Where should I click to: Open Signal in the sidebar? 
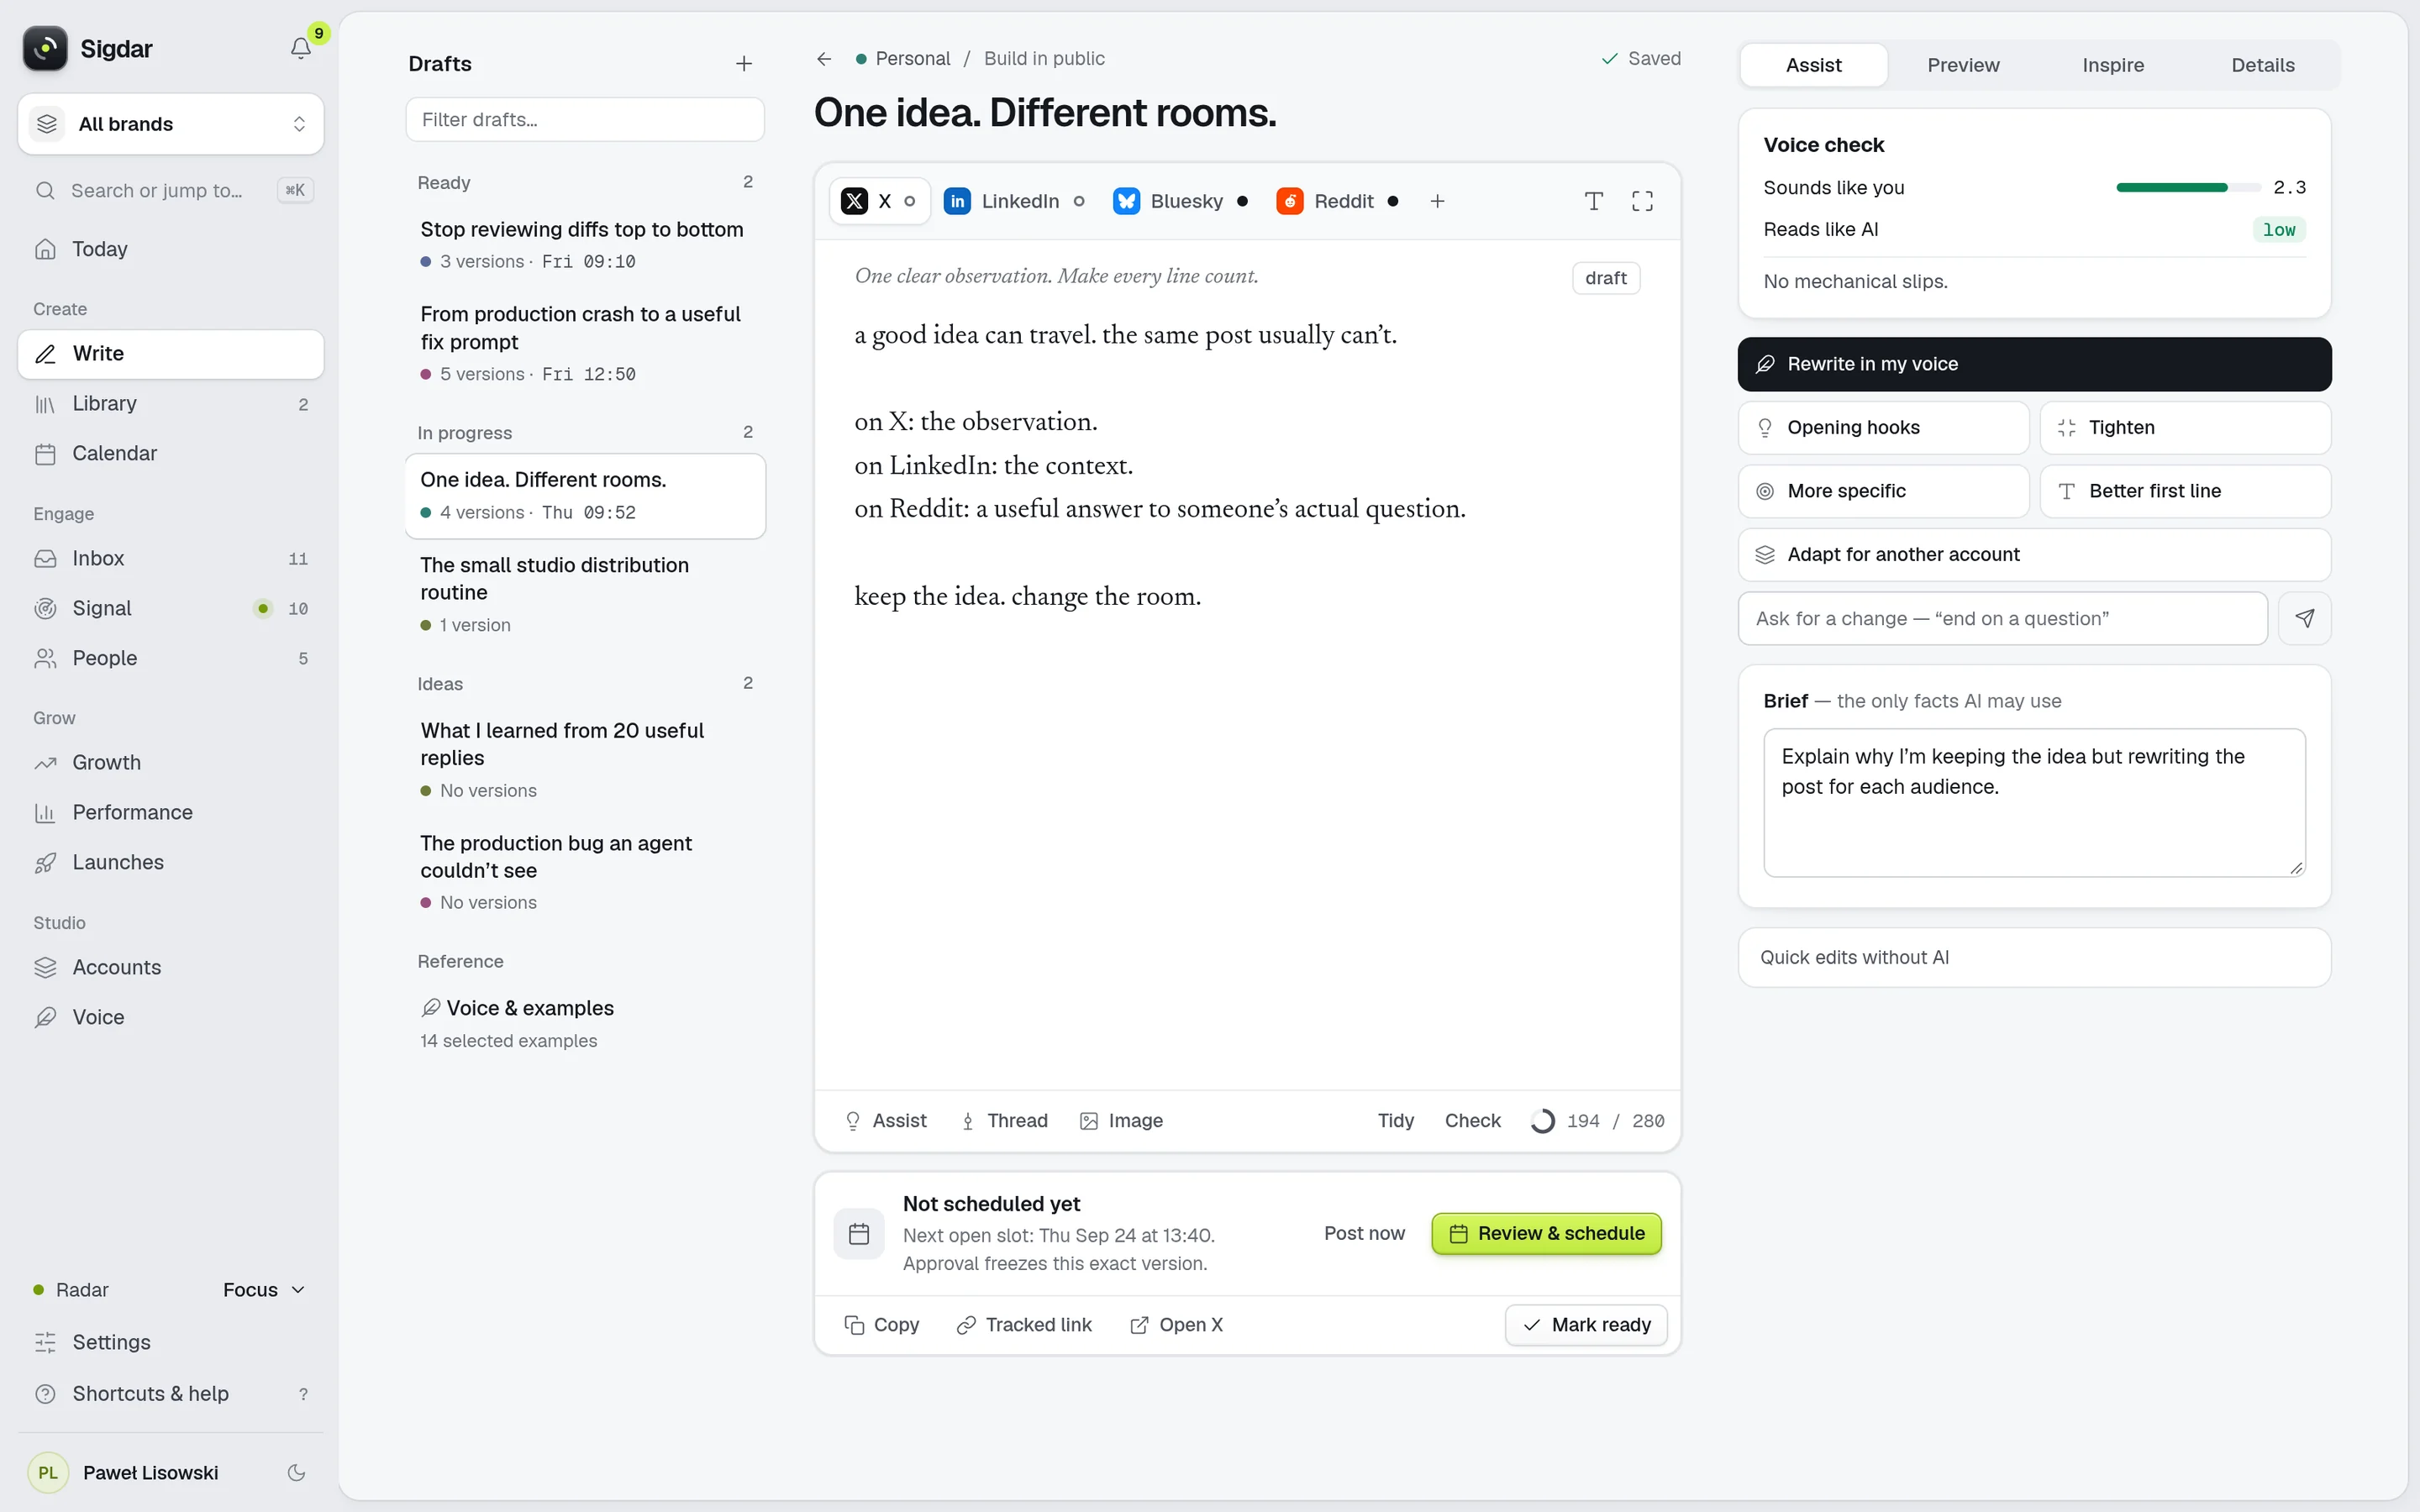click(170, 608)
